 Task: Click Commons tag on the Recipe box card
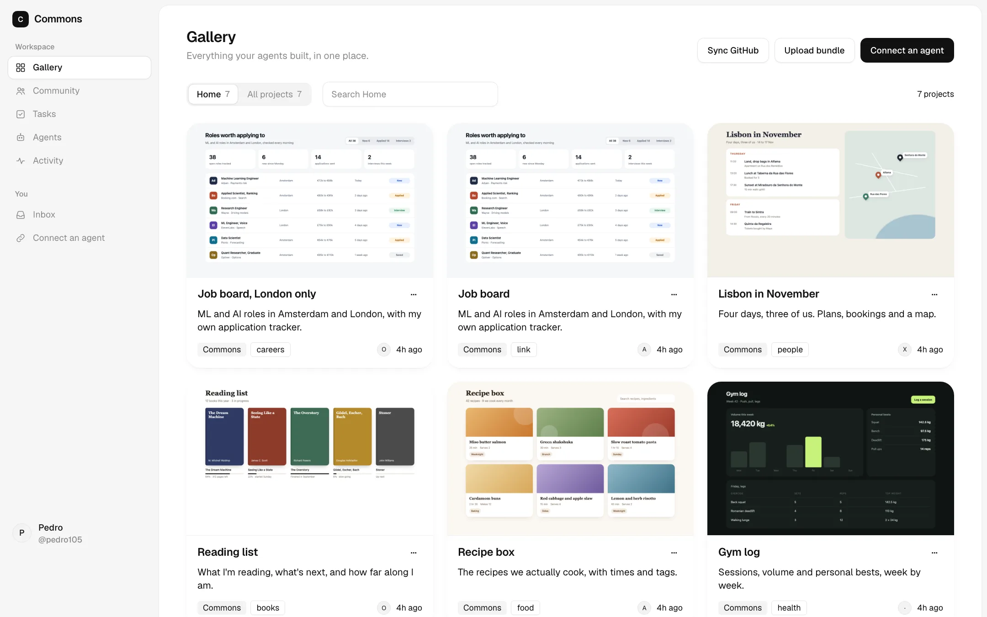coord(482,608)
